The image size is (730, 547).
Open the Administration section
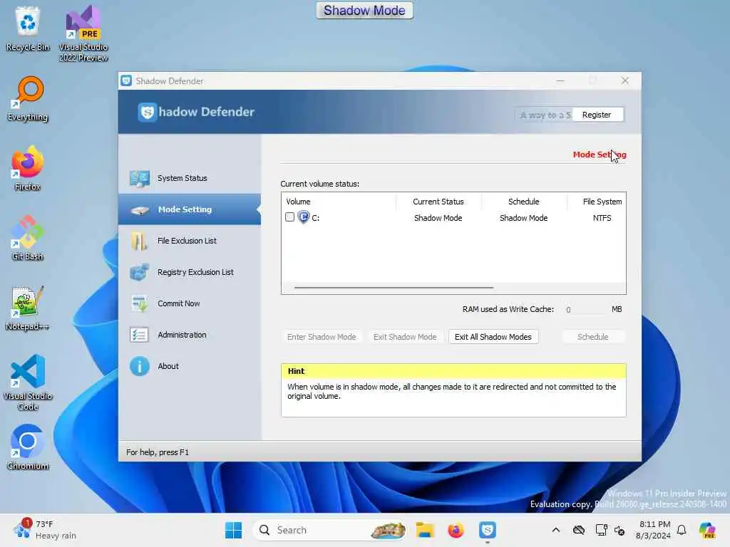(190, 335)
